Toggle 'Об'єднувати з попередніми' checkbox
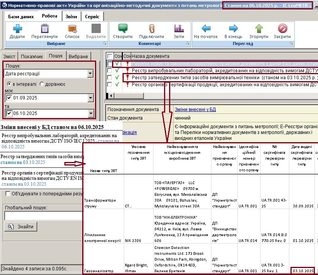 [8, 193]
